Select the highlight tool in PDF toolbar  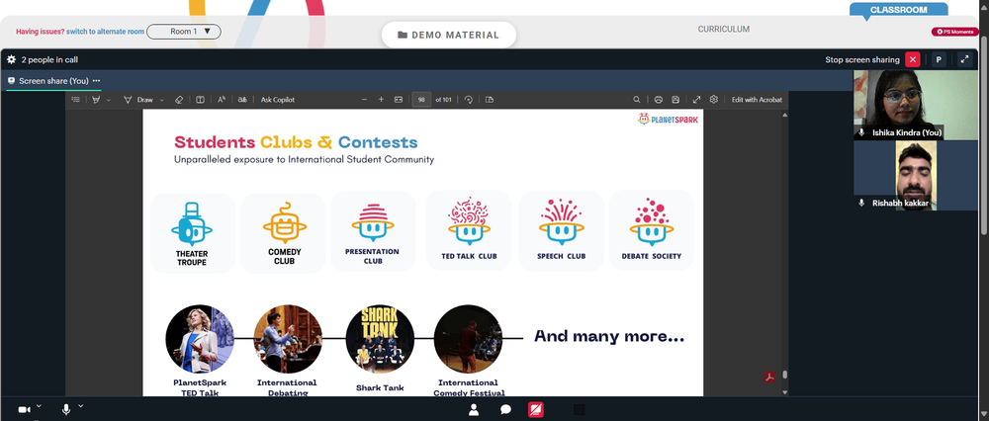click(x=97, y=100)
